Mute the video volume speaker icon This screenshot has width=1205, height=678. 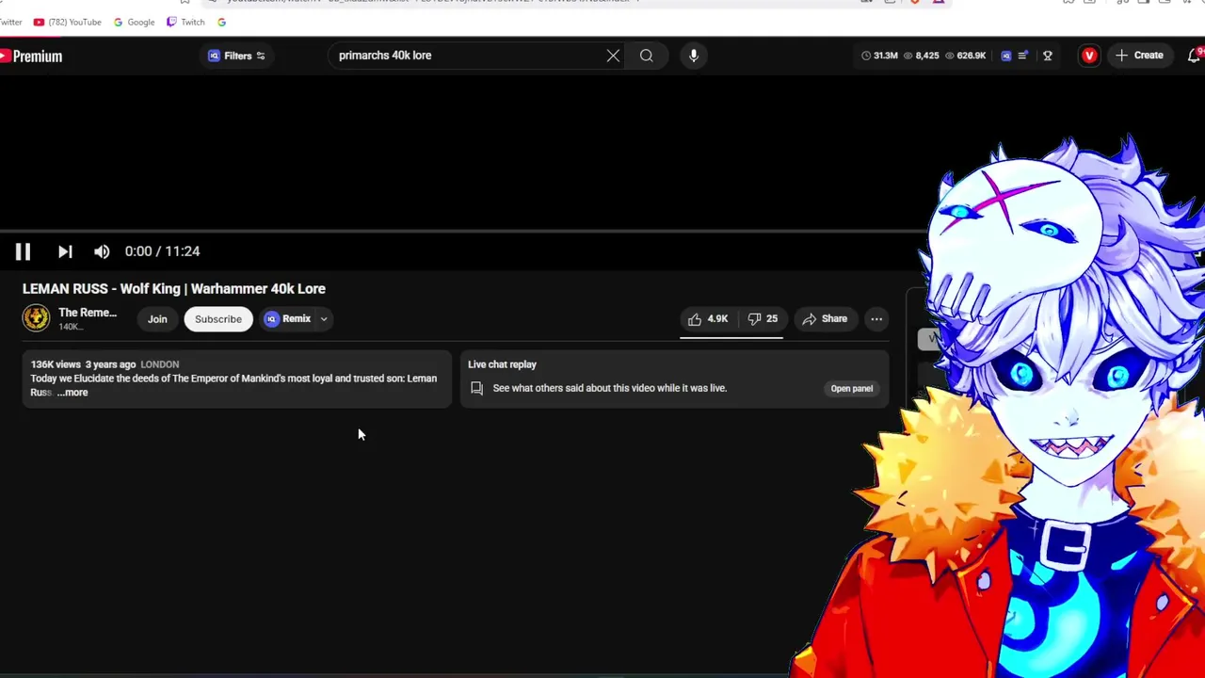click(x=102, y=251)
